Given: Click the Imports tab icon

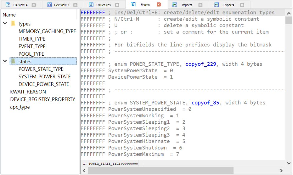Looking at the screenshot, I should tap(174, 5).
